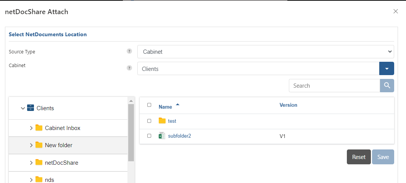Viewport: 406px width, 183px height.
Task: Click the New folder folder icon in tree
Action: point(39,145)
